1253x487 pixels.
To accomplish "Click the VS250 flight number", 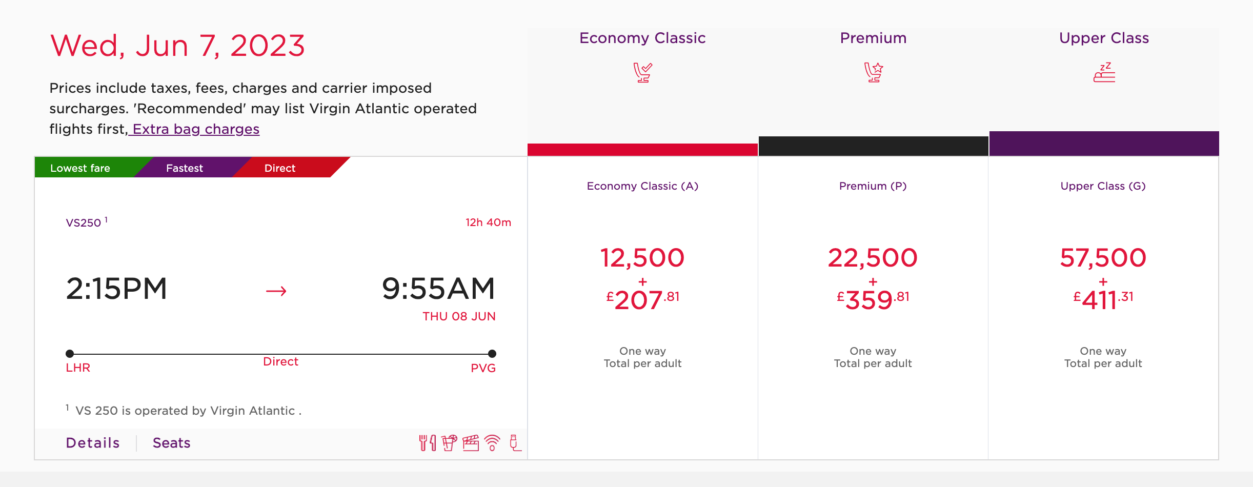I will (x=83, y=223).
